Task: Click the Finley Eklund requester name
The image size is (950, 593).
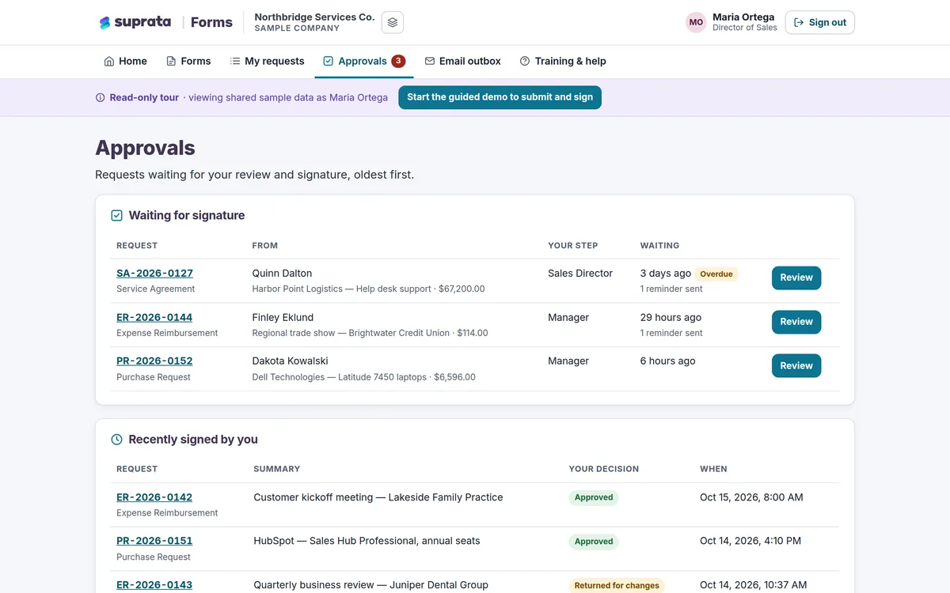Action: coord(283,317)
